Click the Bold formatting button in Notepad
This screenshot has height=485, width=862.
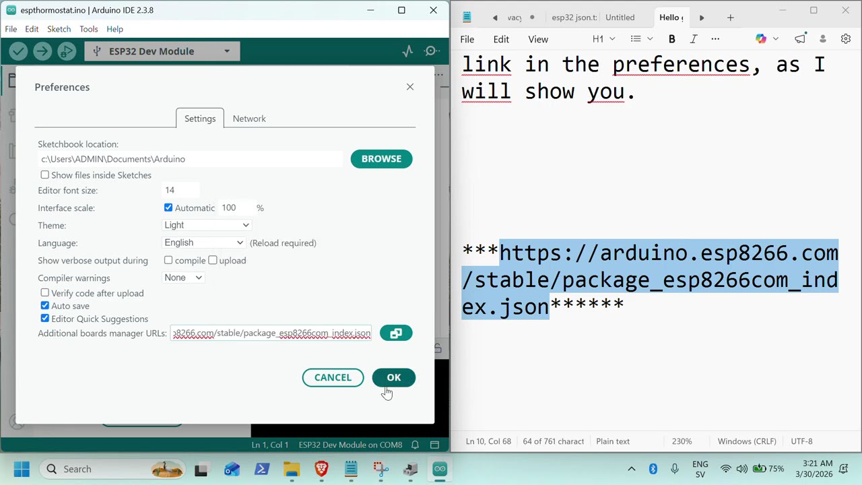[671, 39]
